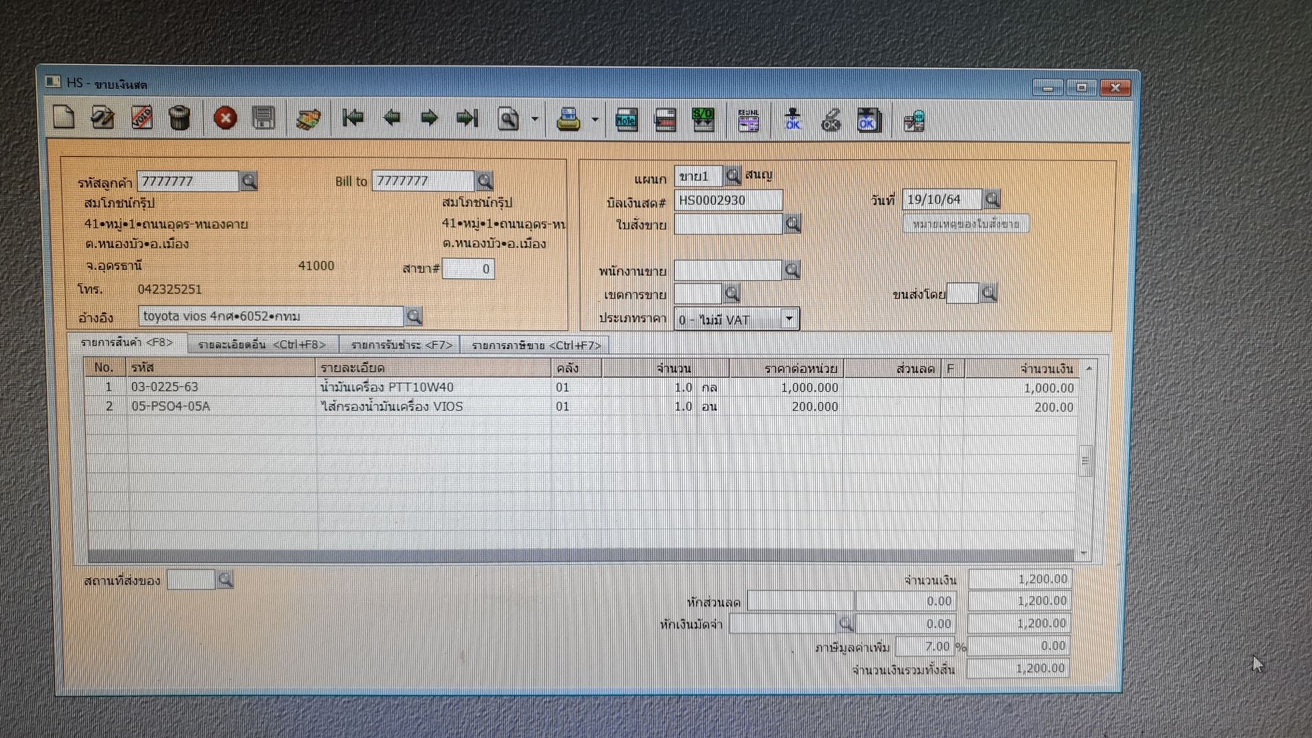Go to the first record arrow
1312x738 pixels.
pos(353,118)
